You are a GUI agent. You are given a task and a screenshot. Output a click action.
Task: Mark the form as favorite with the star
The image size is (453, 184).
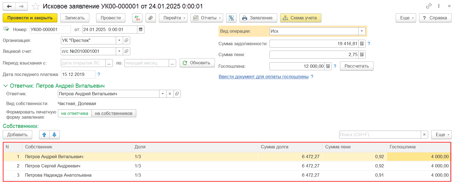click(x=36, y=6)
